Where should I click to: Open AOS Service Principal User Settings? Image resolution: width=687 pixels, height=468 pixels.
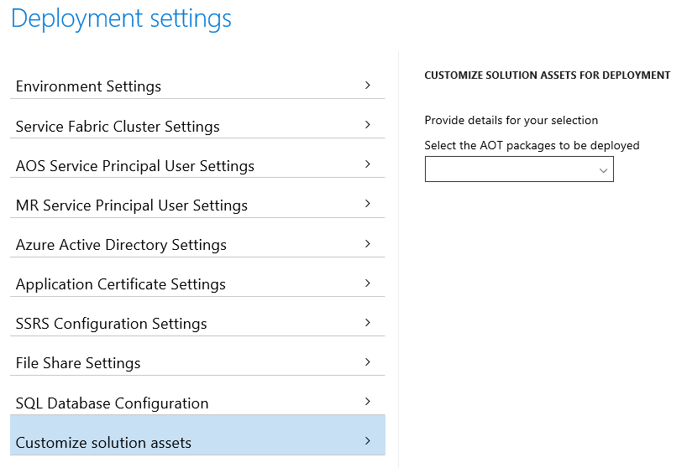tap(197, 165)
